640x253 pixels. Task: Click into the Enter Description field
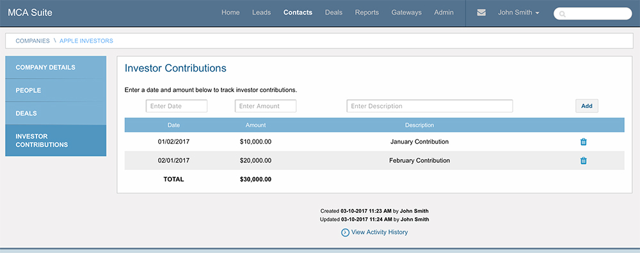[x=430, y=106]
